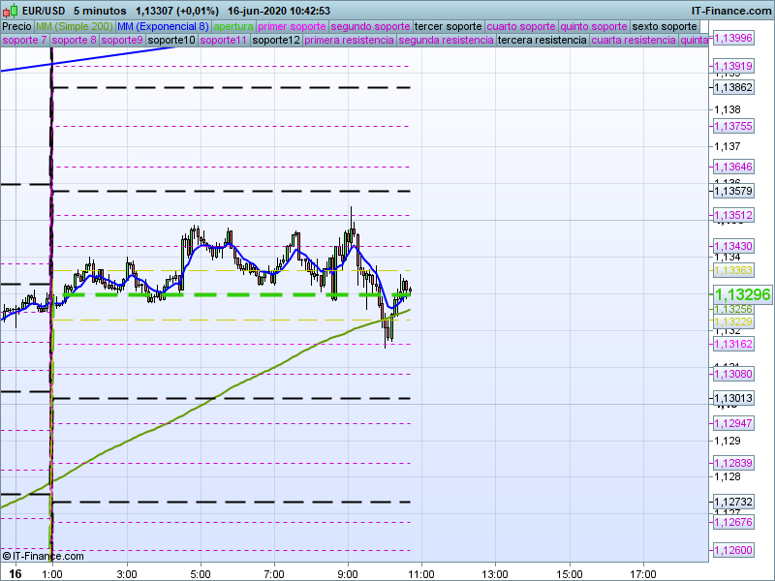Viewport: 775px width, 581px height.
Task: Click the soporte10 indicator label
Action: point(172,41)
